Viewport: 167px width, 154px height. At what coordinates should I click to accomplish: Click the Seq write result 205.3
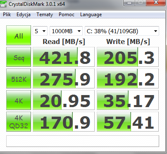pos(128,57)
